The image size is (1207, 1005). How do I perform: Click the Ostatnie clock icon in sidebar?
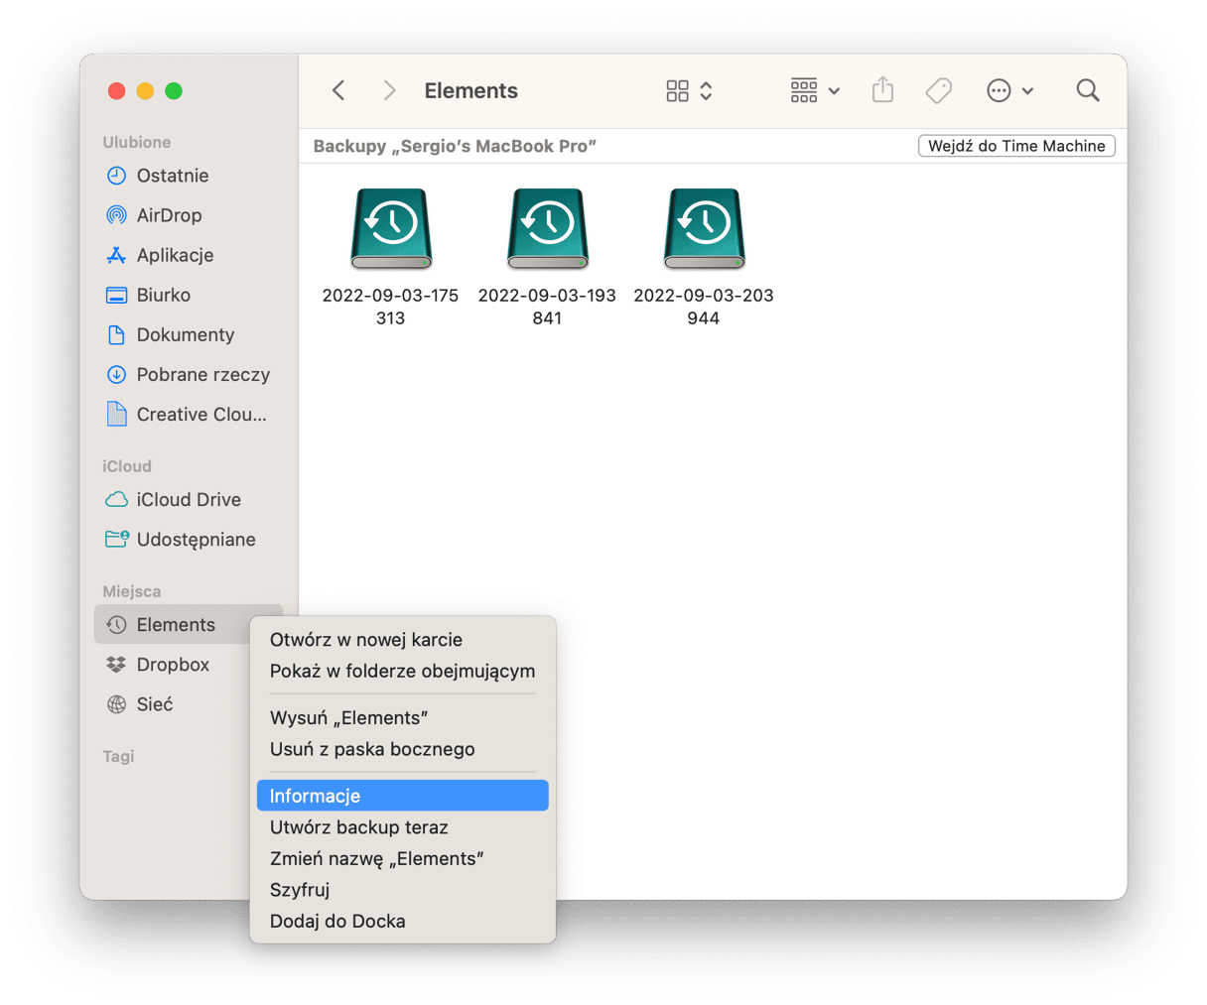(116, 176)
